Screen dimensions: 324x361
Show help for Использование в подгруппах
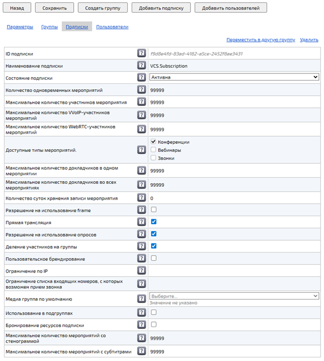coord(142,313)
